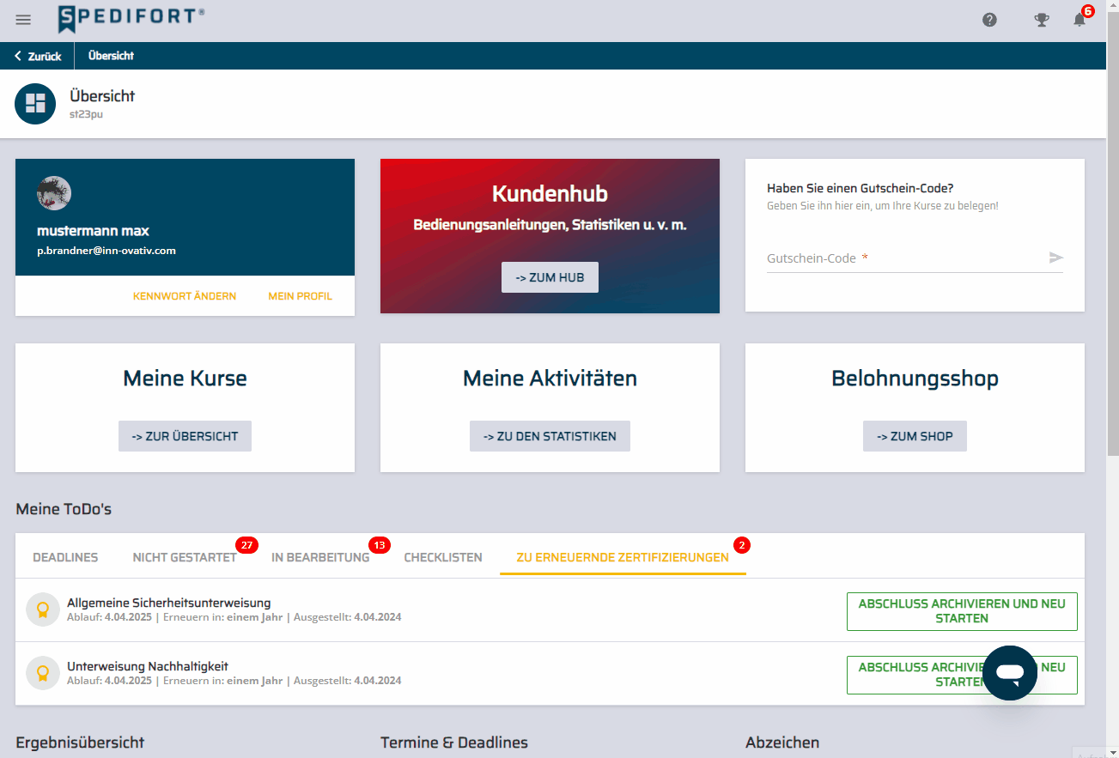
Task: Open the hamburger navigation menu
Action: tap(23, 20)
